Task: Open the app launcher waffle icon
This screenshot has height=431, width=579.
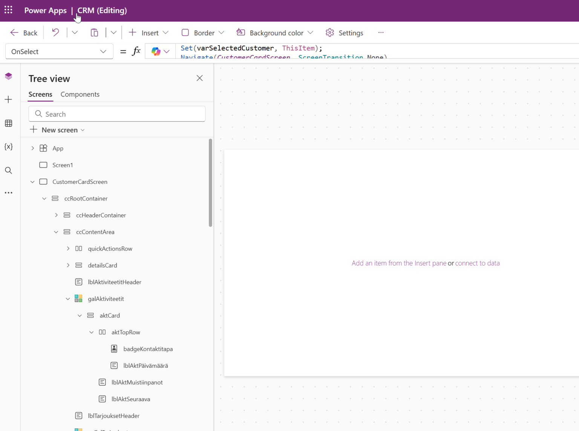Action: [x=8, y=10]
